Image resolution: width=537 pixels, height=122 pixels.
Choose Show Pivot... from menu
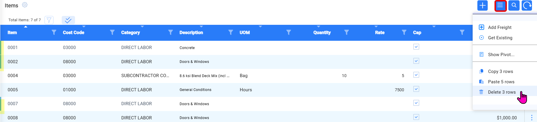(501, 54)
